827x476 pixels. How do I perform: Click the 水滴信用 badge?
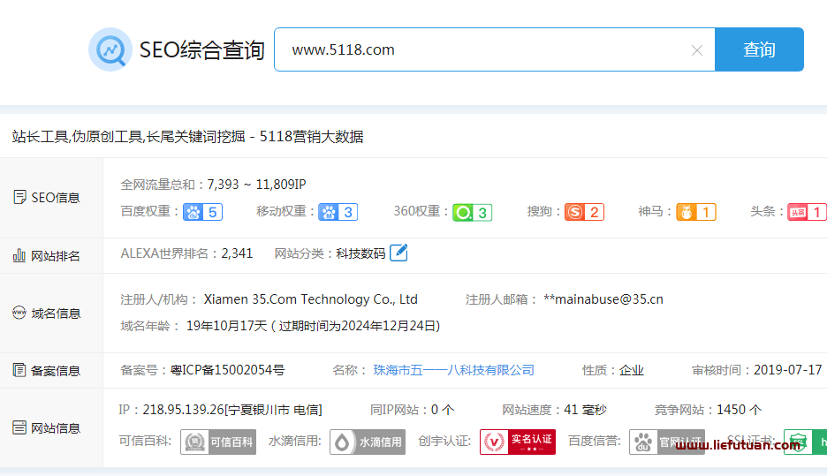point(368,442)
